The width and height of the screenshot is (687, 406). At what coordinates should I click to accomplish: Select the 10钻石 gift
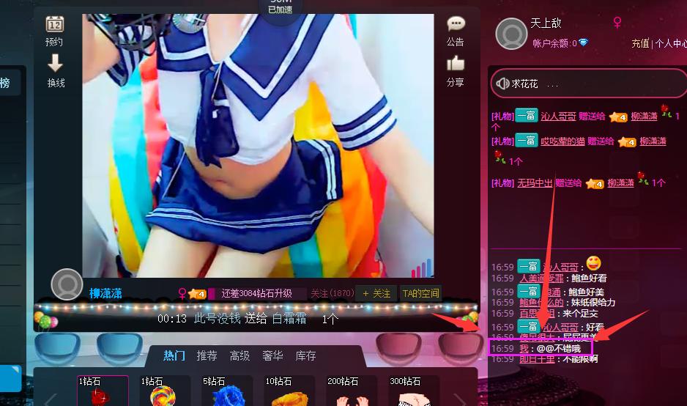289,391
